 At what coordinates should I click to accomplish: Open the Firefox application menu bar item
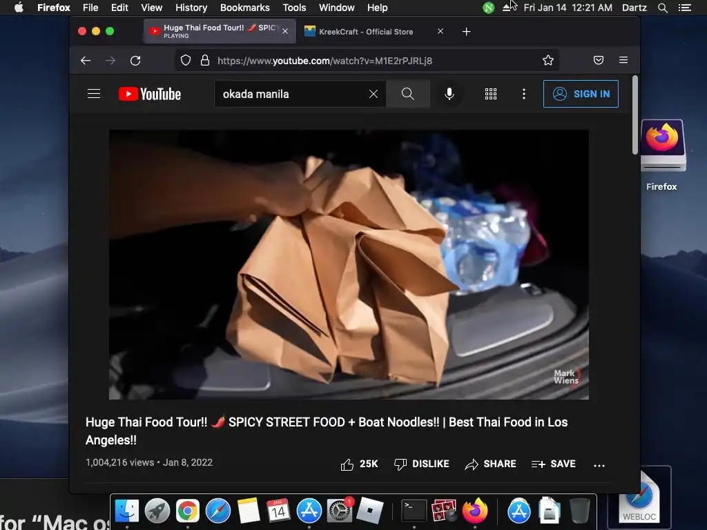click(54, 8)
